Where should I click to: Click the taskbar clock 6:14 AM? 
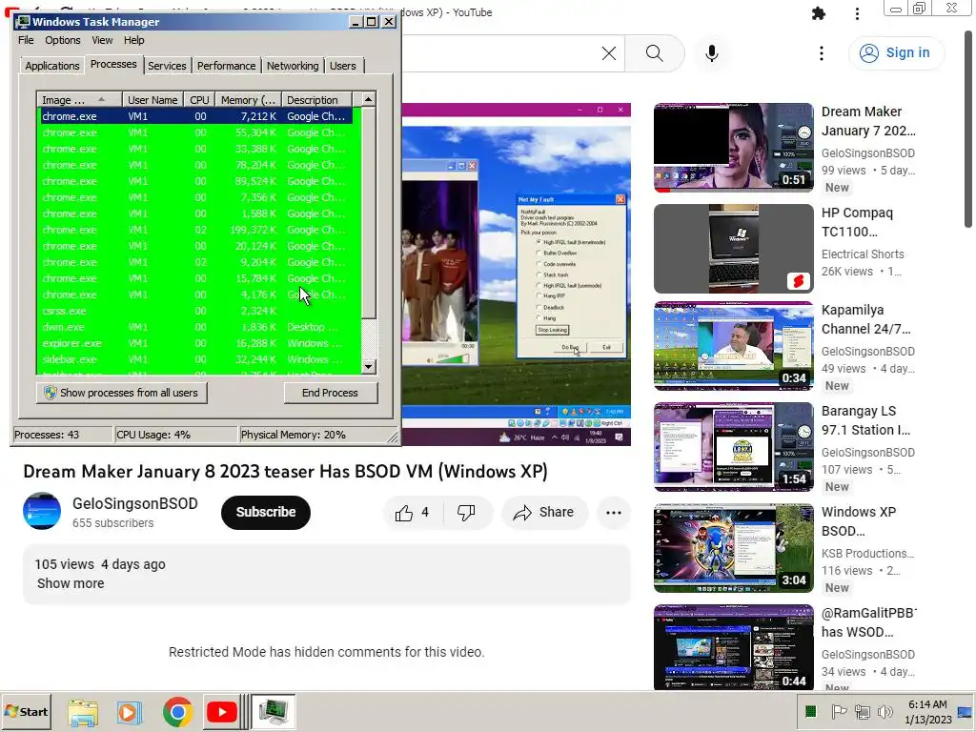point(928,712)
